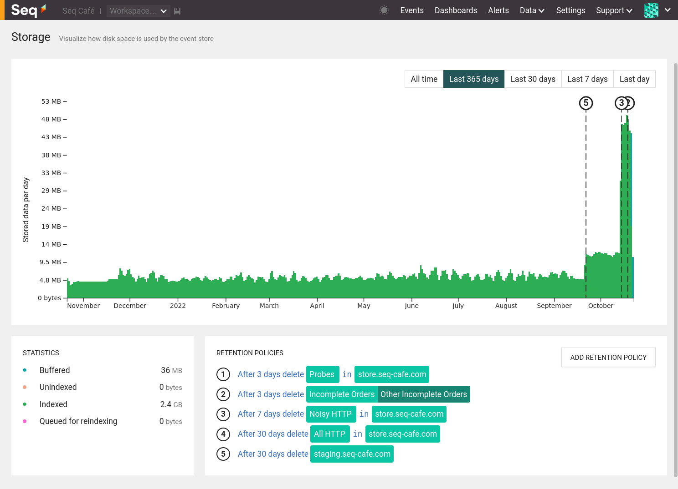Screen dimensions: 678x489
Task: Click the Buffered 36 MB value
Action: (x=171, y=370)
